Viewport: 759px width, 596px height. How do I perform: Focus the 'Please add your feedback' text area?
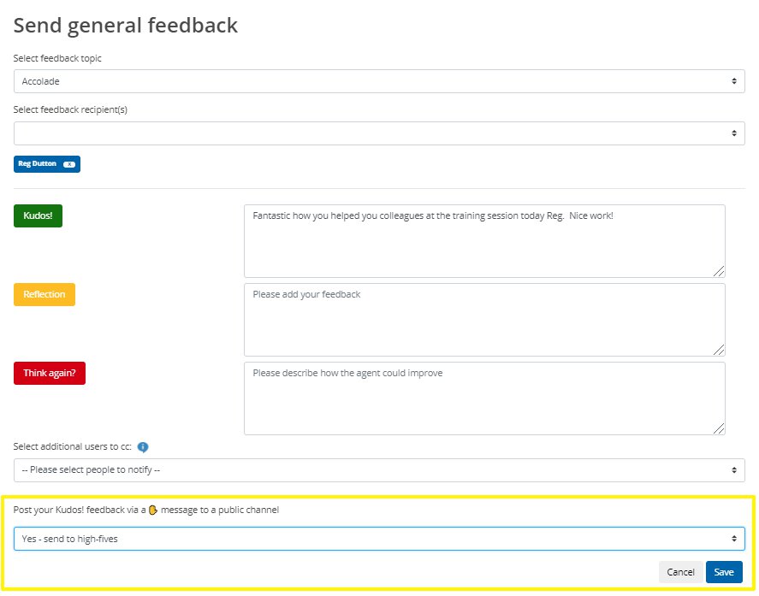(x=484, y=321)
